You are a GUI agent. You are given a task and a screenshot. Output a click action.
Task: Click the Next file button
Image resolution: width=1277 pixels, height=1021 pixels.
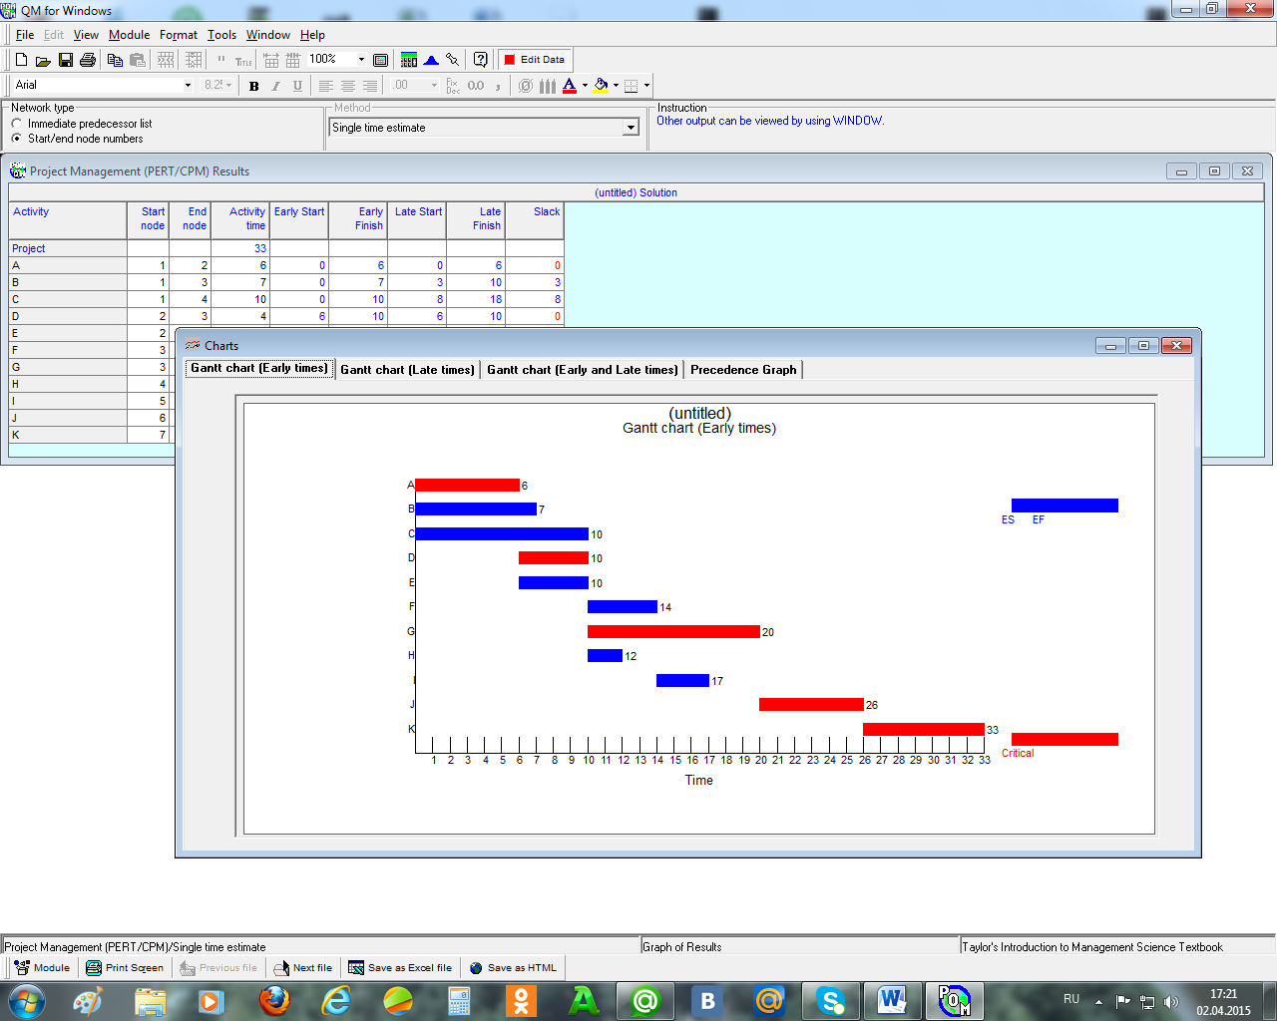click(x=301, y=968)
